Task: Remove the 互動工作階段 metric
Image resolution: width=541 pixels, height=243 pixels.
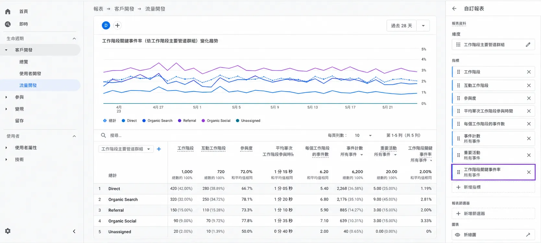Action: pos(529,85)
